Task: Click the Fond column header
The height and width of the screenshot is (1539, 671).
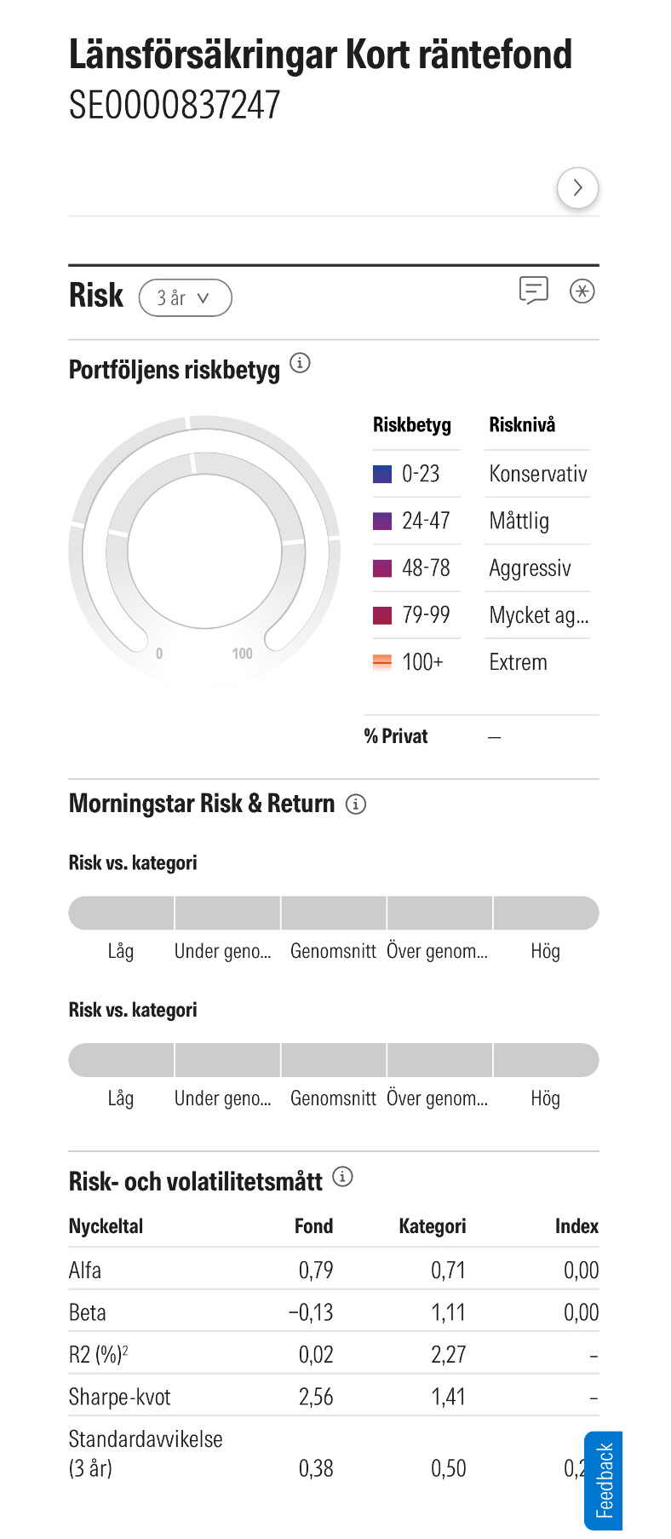Action: pyautogui.click(x=313, y=1225)
